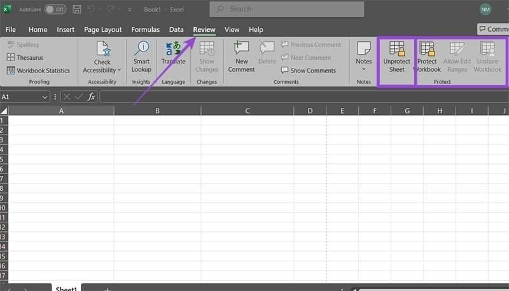
Task: Click Protect Workbook
Action: (428, 57)
